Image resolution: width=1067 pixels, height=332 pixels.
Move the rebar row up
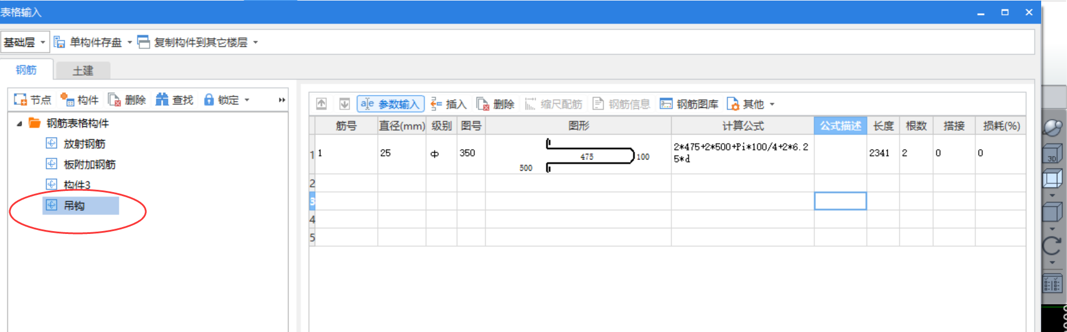point(321,104)
